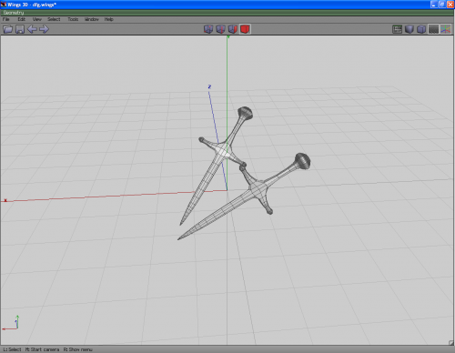Image resolution: width=455 pixels, height=353 pixels.
Task: Toggle axes visibility icon
Action: pyautogui.click(x=446, y=29)
